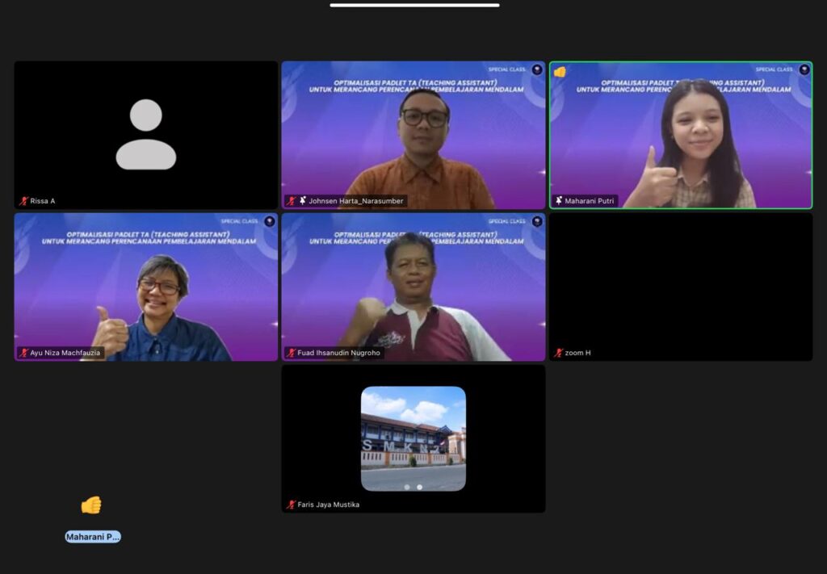Click Faris Jaya Mustika's muted microphone icon
The height and width of the screenshot is (574, 827).
click(x=291, y=505)
